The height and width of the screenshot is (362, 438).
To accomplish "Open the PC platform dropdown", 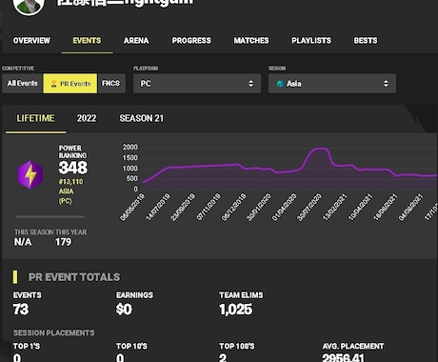I will [197, 84].
